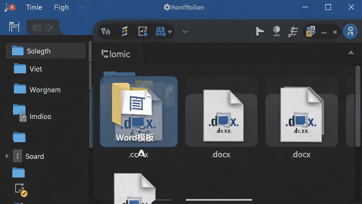Expand the small chevron beside the Figh menu
Image resolution: width=362 pixels, height=204 pixels.
coord(82,7)
